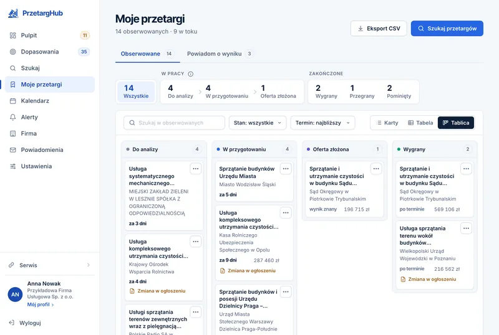Viewport: 499px width, 335px height.
Task: Open the Mój profil link
Action: click(x=41, y=304)
